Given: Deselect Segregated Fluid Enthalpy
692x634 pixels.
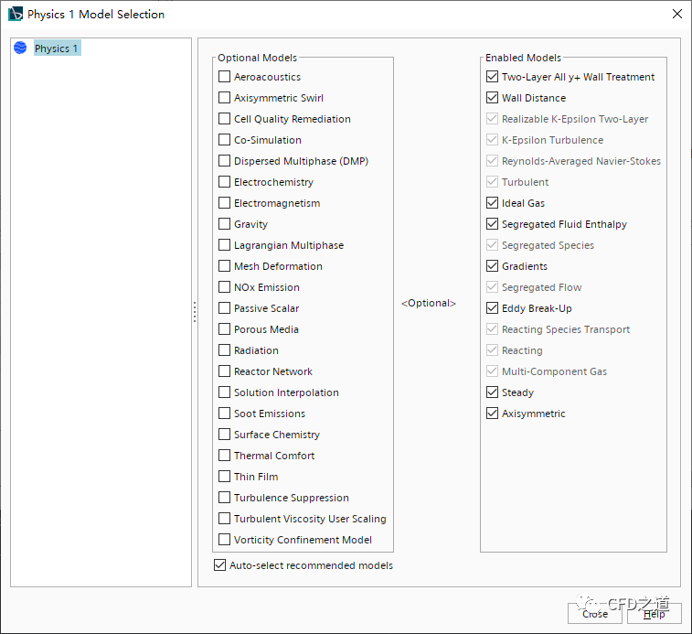Looking at the screenshot, I should [492, 224].
